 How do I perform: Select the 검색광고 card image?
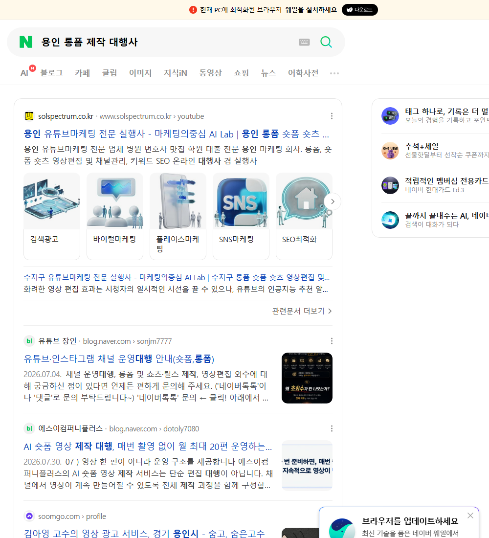52,201
